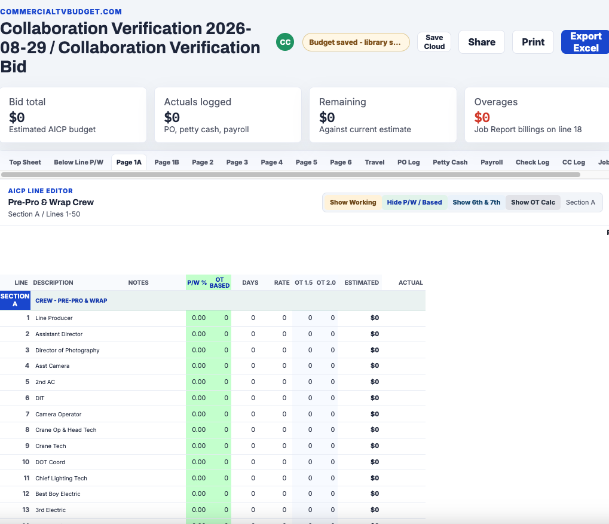Viewport: 609px width, 524px height.
Task: Click the Budget saved status pill
Action: [356, 42]
